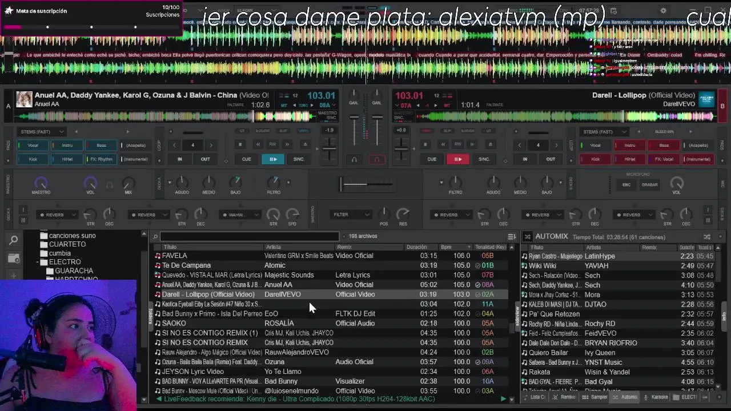Click deck B rewind double-arrow icon
The height and width of the screenshot is (411, 731).
point(443,144)
